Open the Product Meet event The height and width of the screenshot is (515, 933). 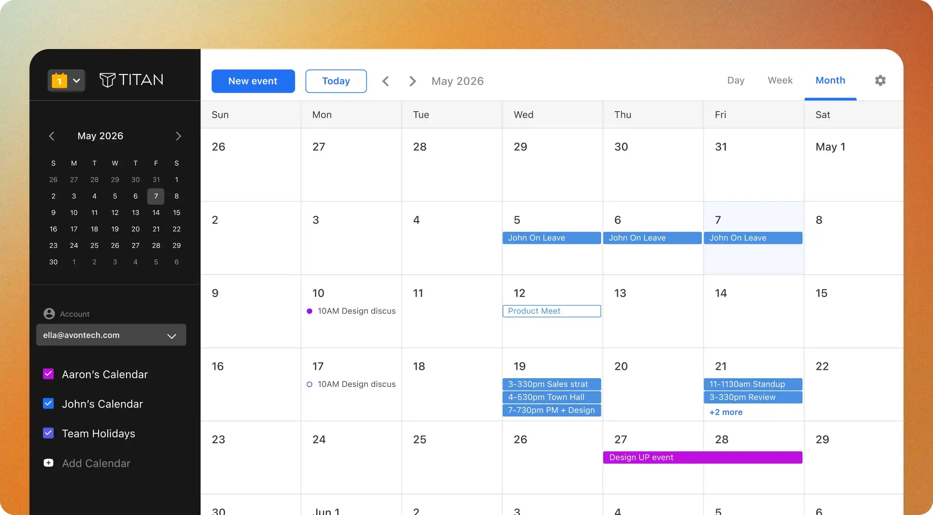552,311
